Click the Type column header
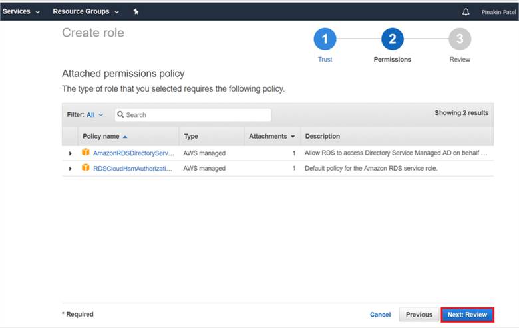Image resolution: width=519 pixels, height=328 pixels. pyautogui.click(x=191, y=136)
